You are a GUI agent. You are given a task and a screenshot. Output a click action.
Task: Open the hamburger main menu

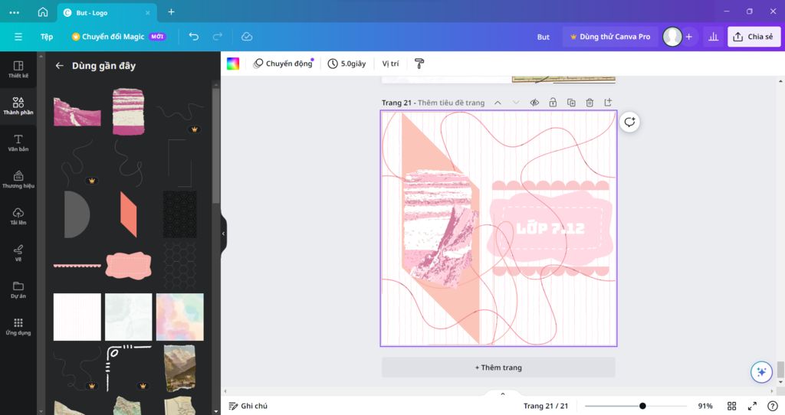[x=18, y=37]
